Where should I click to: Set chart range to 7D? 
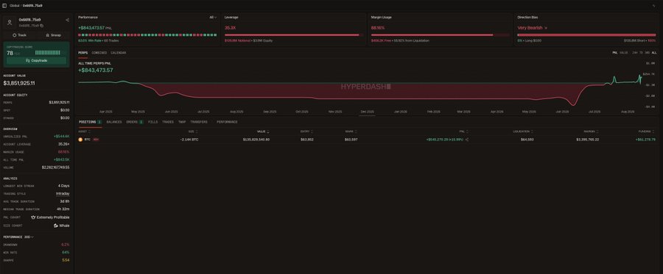(641, 53)
